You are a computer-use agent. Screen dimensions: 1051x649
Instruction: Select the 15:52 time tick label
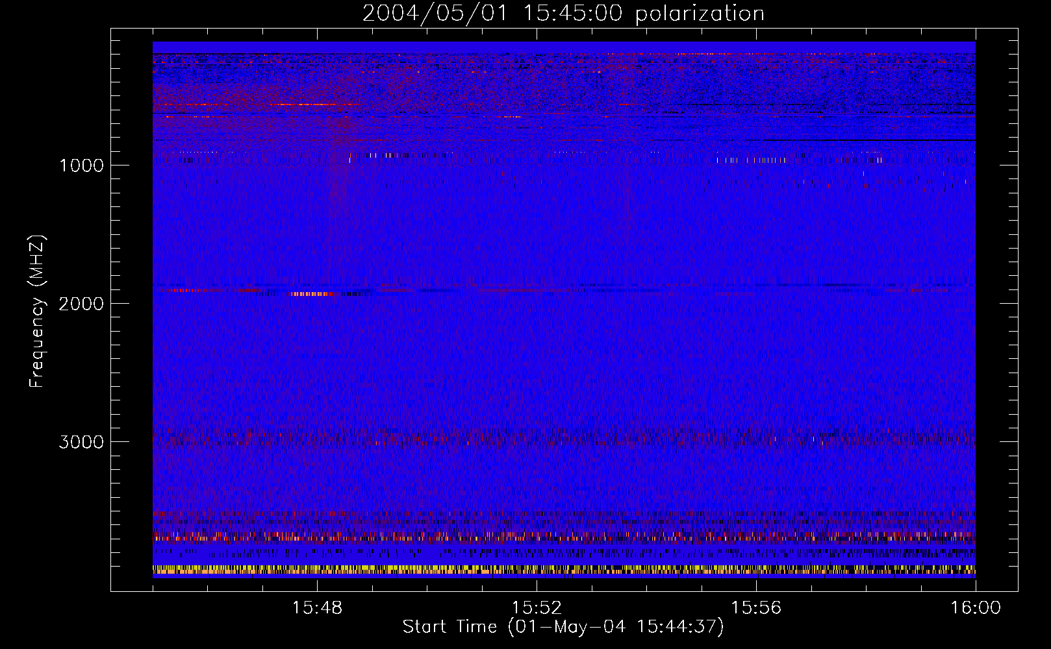tap(537, 608)
